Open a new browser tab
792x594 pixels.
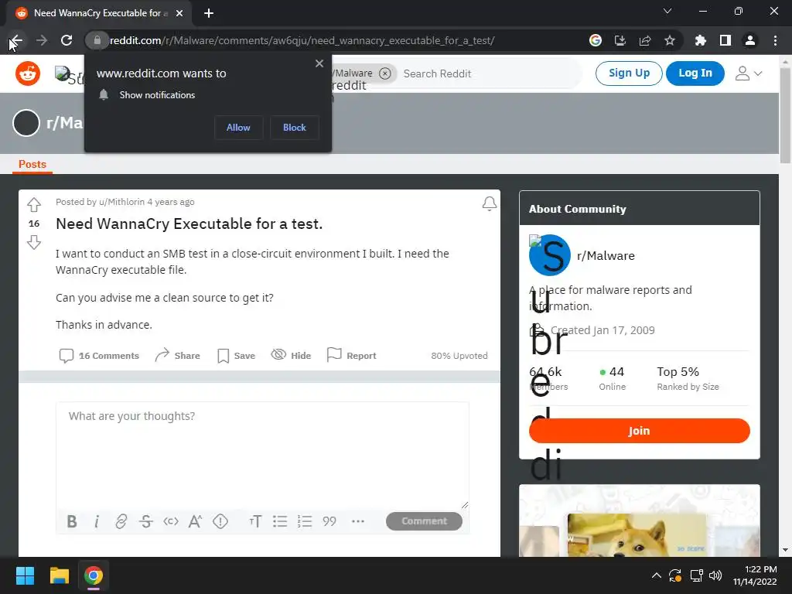click(x=209, y=13)
